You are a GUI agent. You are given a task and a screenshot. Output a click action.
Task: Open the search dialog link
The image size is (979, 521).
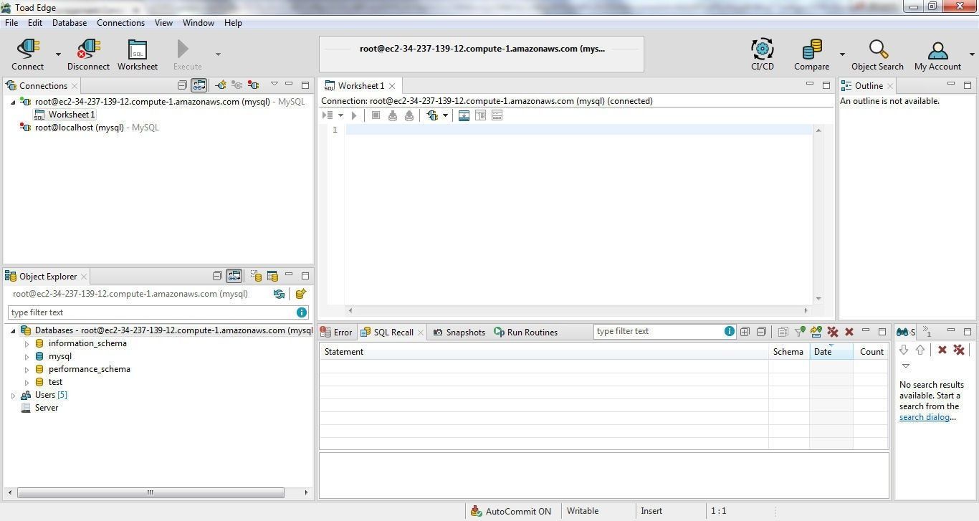point(925,417)
